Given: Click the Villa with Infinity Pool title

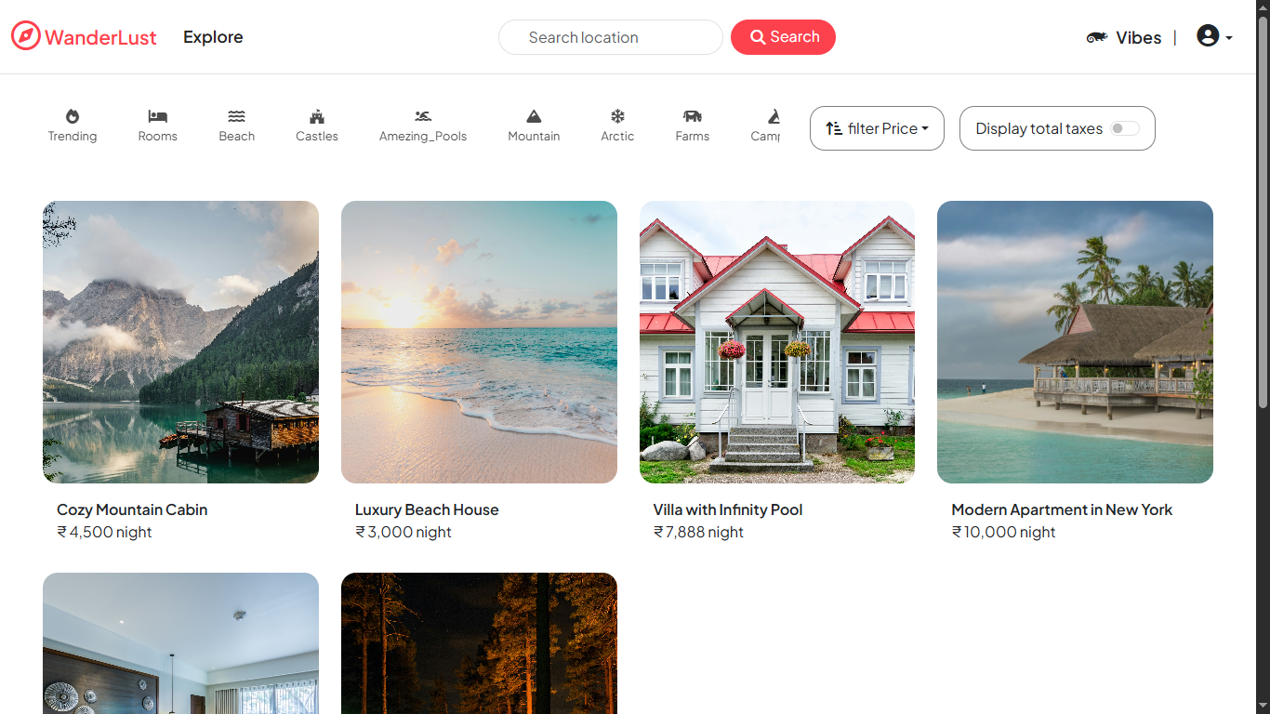Looking at the screenshot, I should (728, 509).
